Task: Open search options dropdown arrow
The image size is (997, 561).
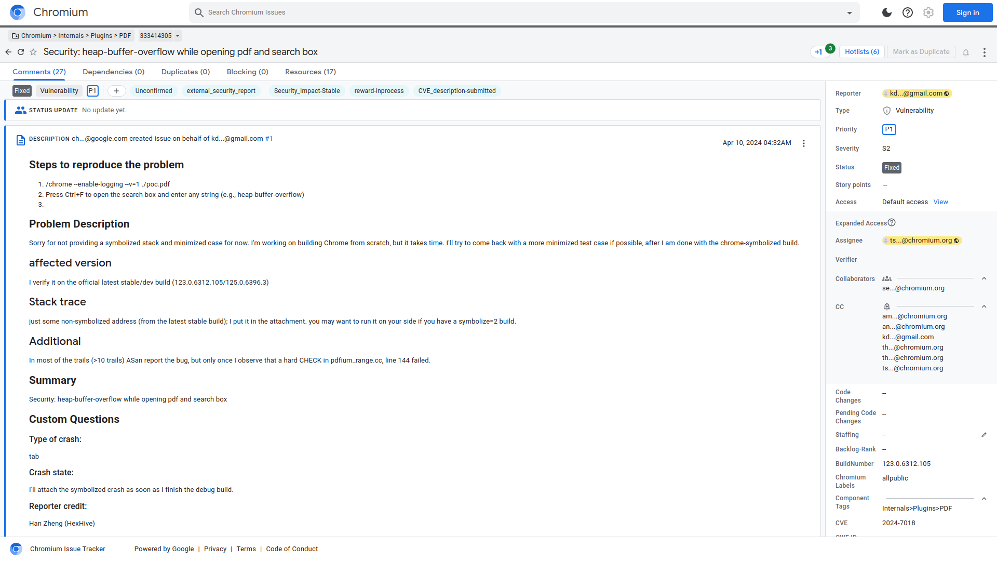Action: point(850,13)
